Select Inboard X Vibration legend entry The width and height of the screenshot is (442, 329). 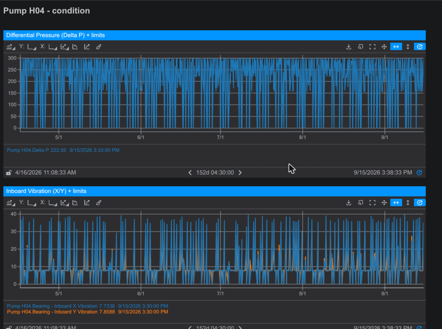(88, 306)
